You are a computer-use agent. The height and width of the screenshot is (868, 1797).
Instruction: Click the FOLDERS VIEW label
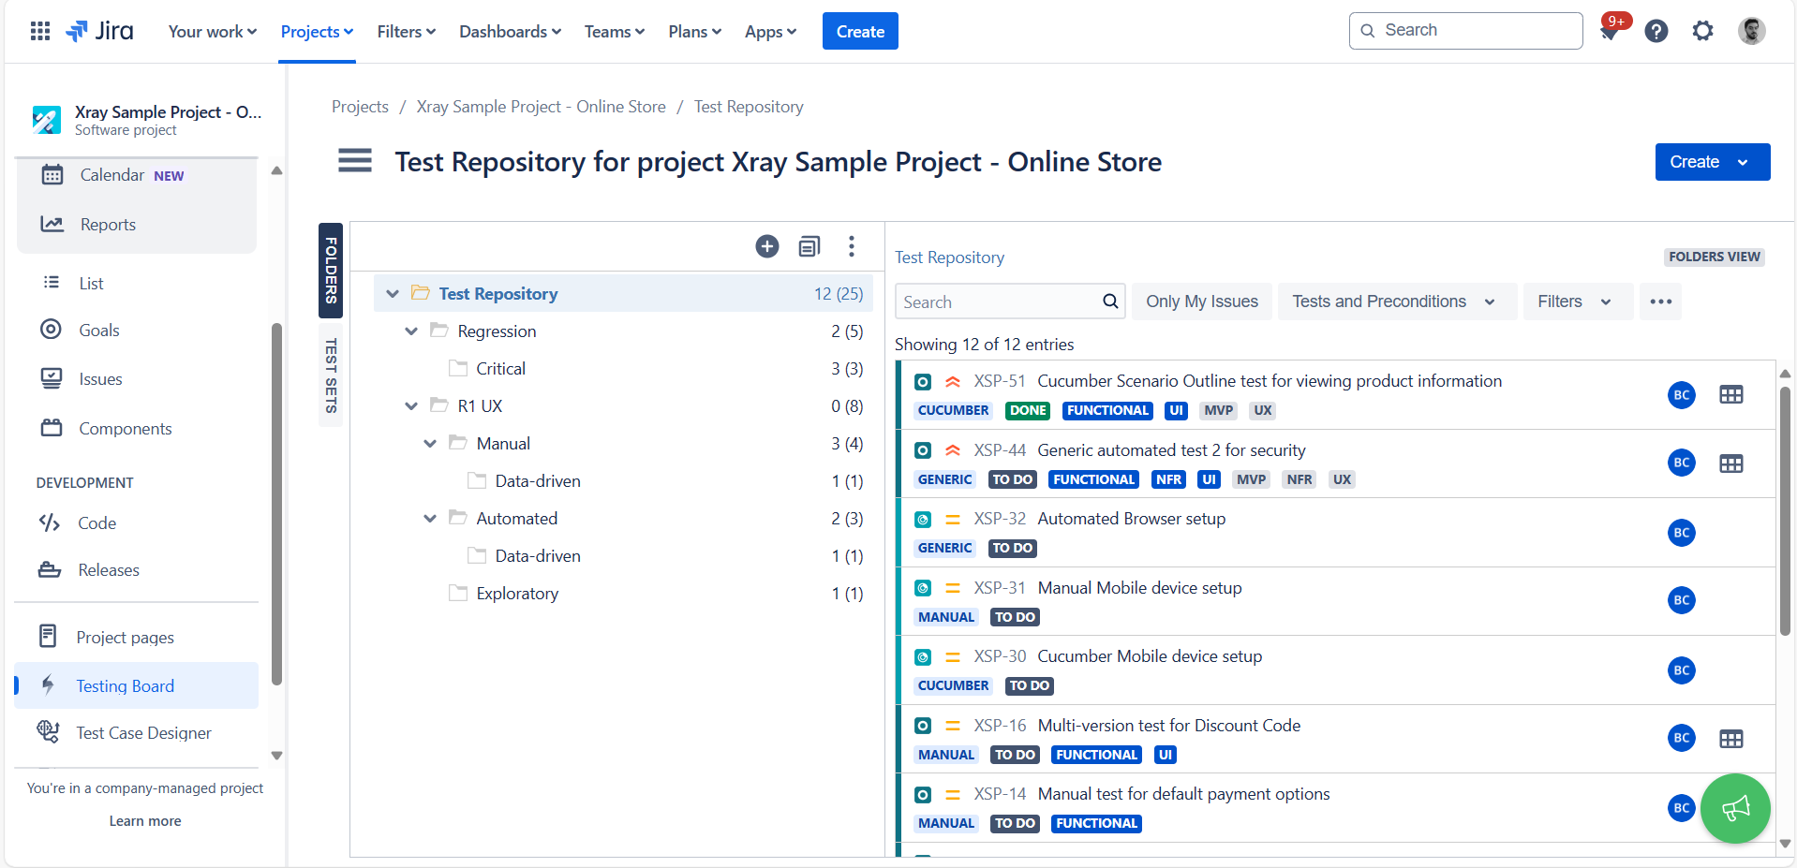[x=1715, y=257]
